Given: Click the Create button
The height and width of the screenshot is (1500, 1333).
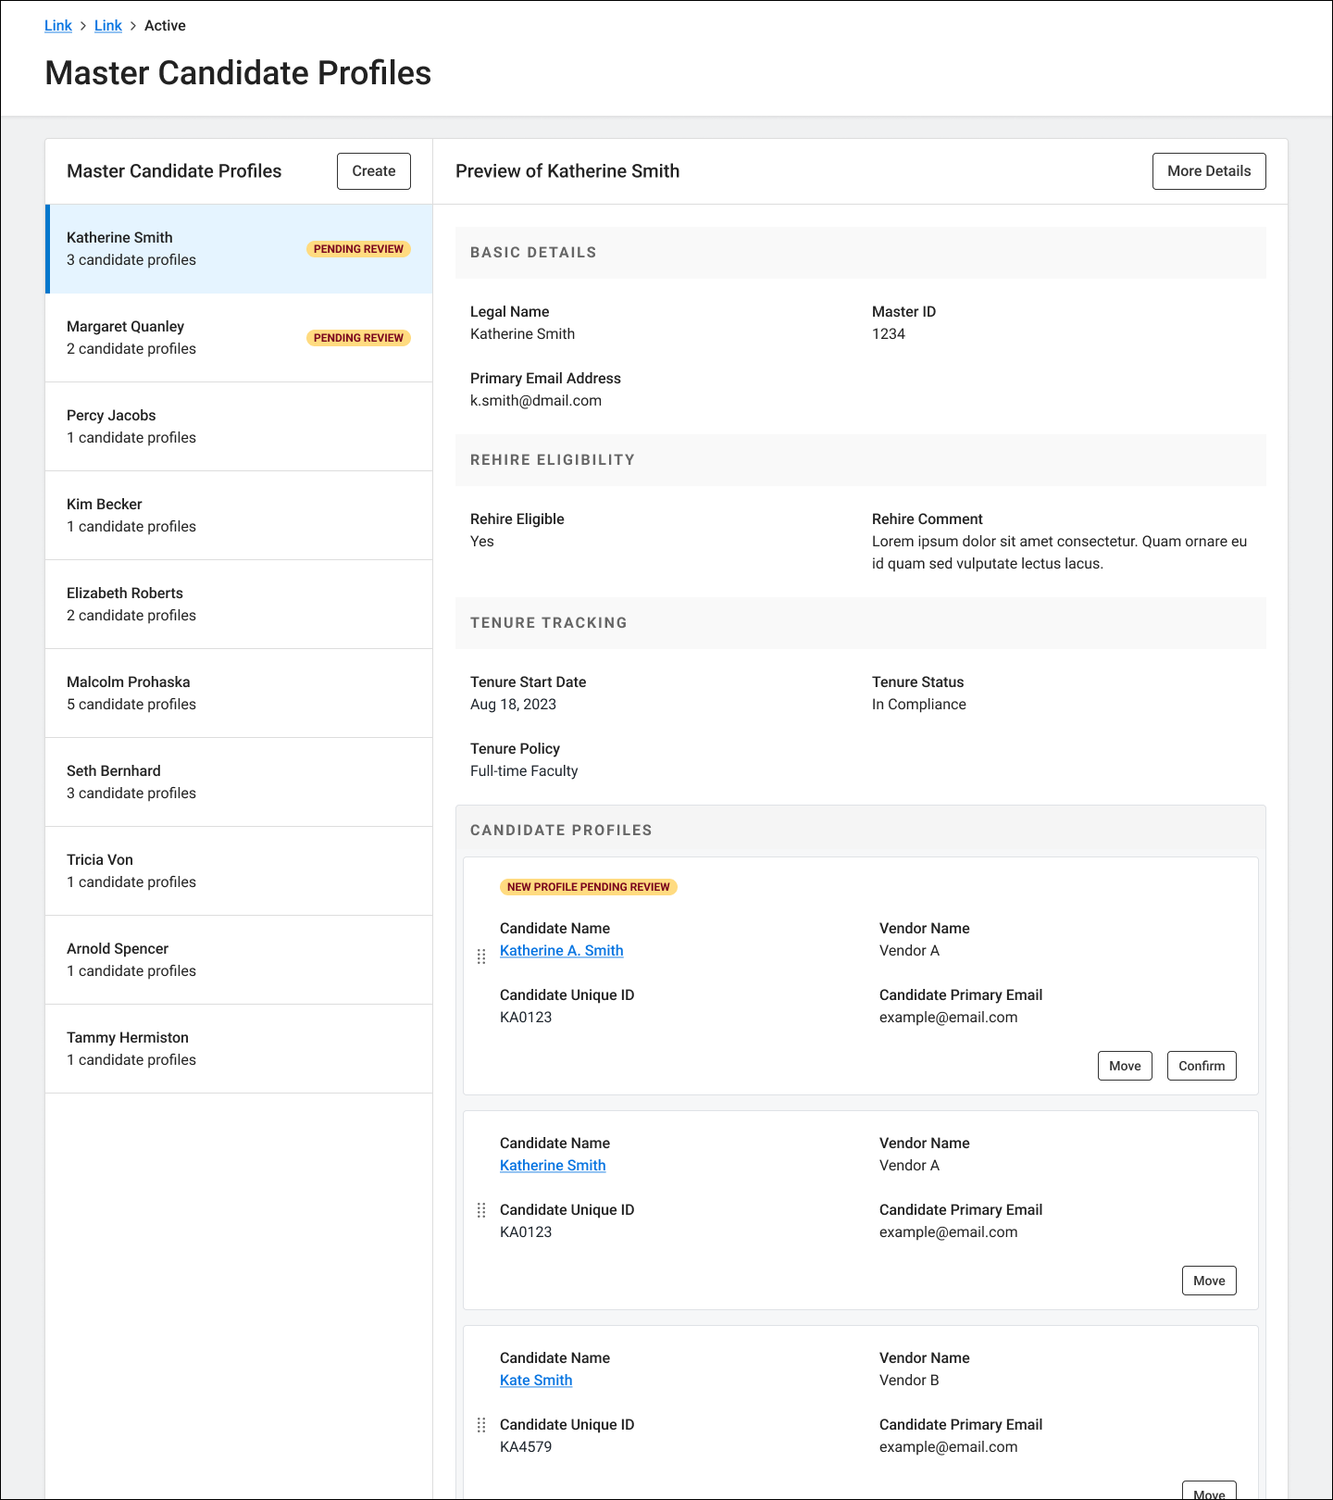Looking at the screenshot, I should click(373, 171).
